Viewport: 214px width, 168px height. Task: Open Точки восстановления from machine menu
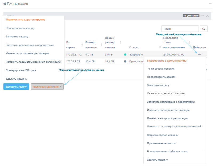(x=161, y=69)
